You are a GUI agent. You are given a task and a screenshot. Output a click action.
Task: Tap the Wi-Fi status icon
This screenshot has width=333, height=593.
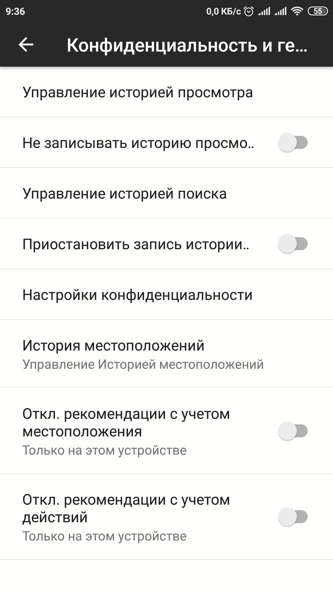point(297,11)
